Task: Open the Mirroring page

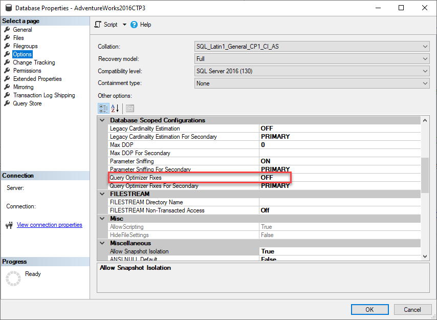Action: (24, 87)
